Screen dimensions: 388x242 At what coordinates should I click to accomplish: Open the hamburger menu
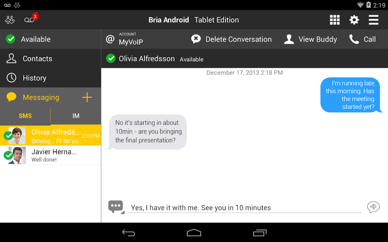click(x=373, y=20)
